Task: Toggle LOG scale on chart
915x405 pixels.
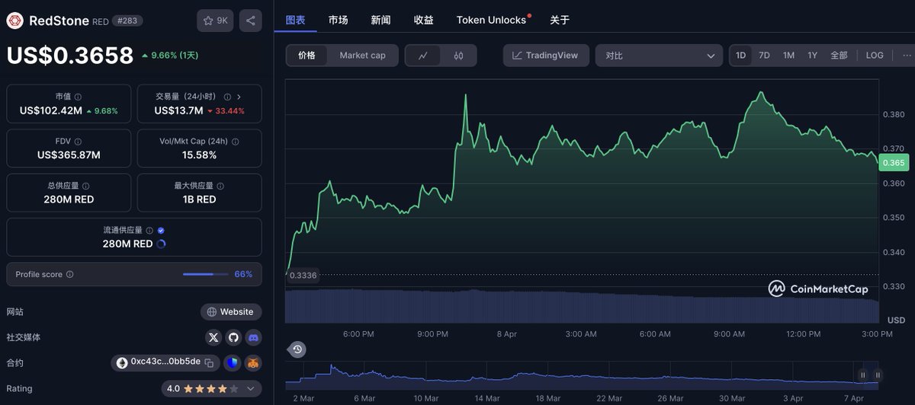Action: [875, 56]
